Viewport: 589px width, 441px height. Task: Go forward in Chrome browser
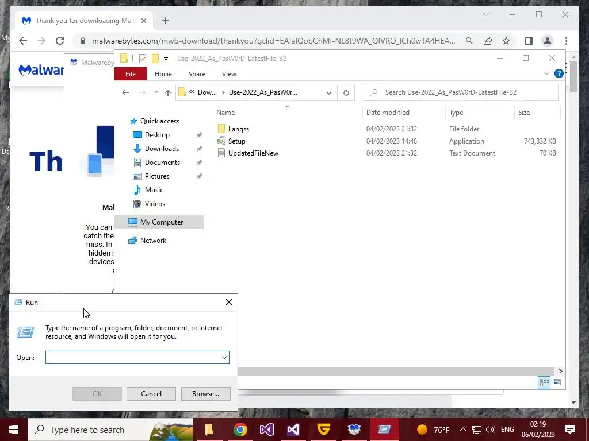(x=41, y=41)
